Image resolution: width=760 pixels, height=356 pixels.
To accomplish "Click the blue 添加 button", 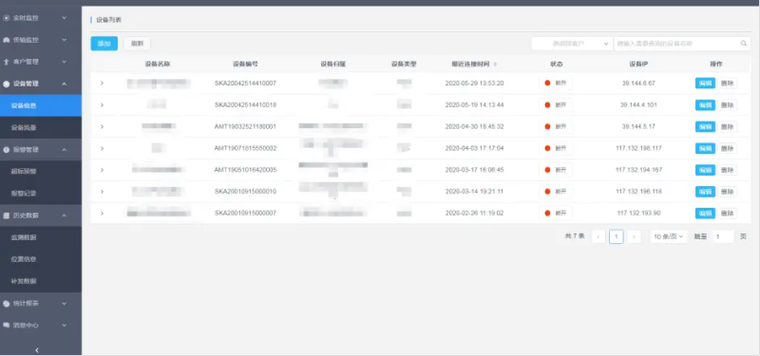I will click(x=104, y=44).
